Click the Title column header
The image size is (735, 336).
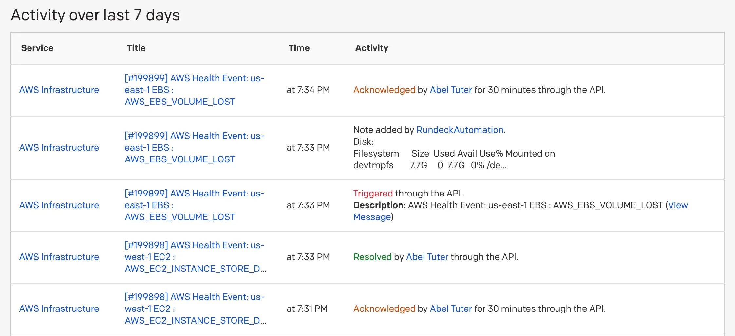(136, 48)
